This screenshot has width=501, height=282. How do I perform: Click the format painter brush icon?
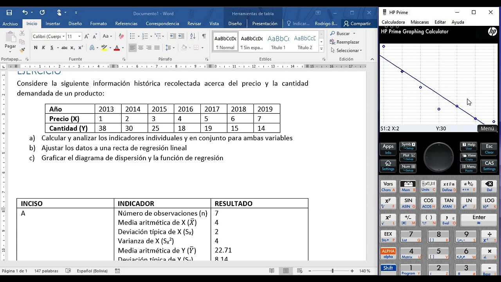[22, 50]
